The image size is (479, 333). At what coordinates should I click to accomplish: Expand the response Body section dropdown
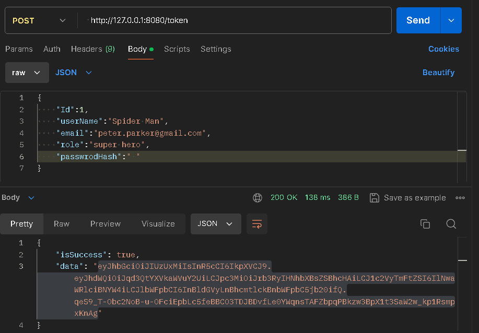pyautogui.click(x=18, y=198)
